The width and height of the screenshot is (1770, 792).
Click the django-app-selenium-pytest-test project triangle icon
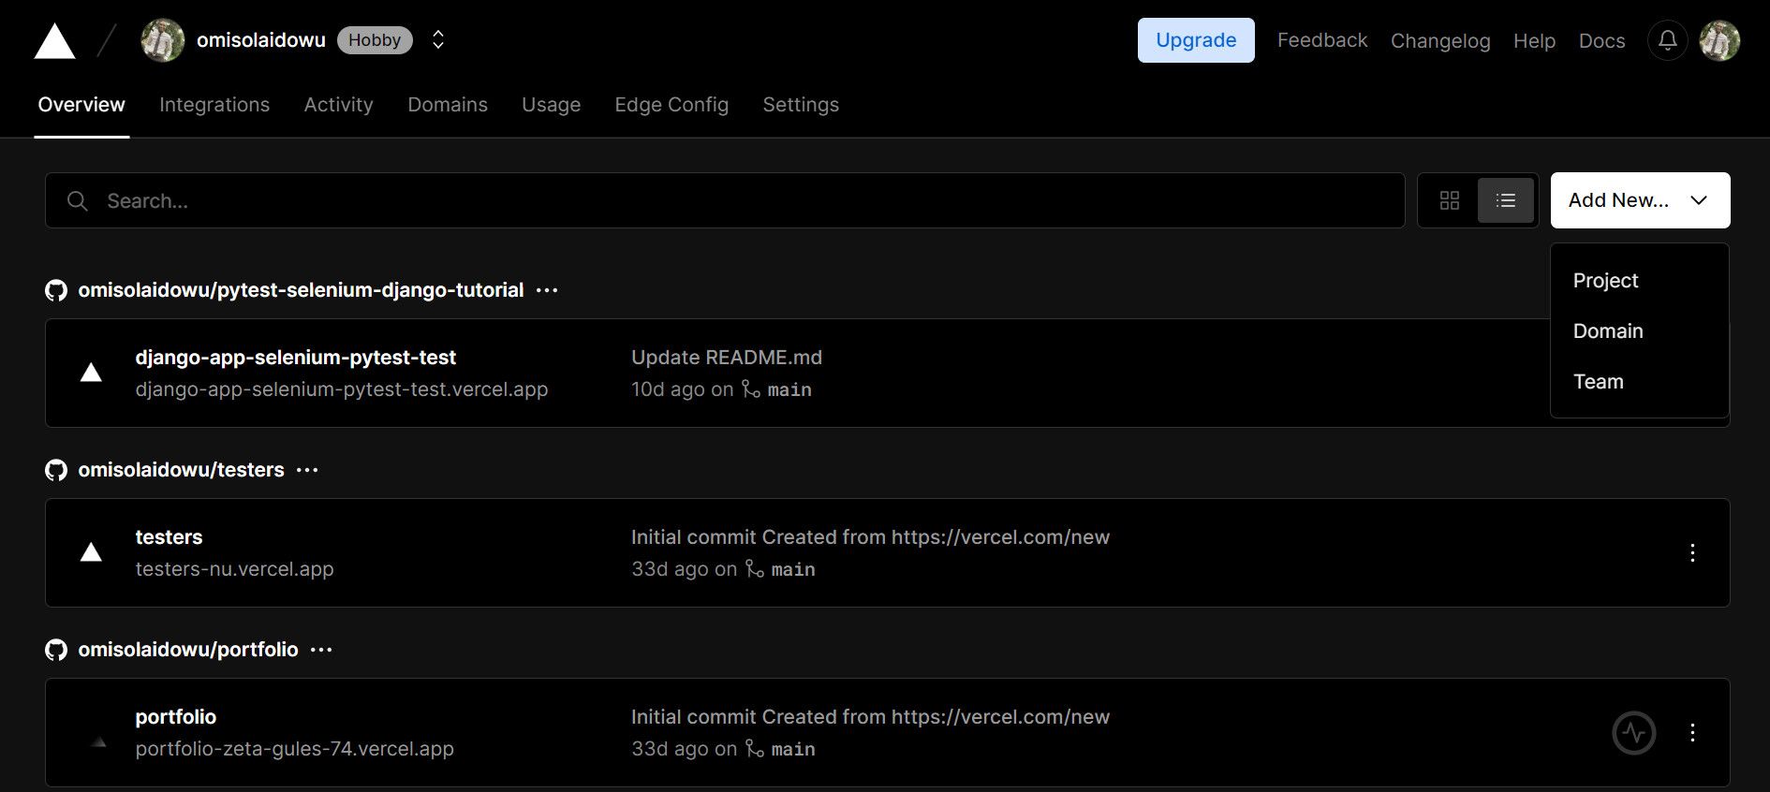coord(91,373)
